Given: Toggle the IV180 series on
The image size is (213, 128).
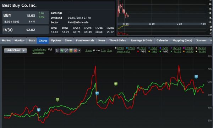Looking at the screenshot, I should 190,52.
